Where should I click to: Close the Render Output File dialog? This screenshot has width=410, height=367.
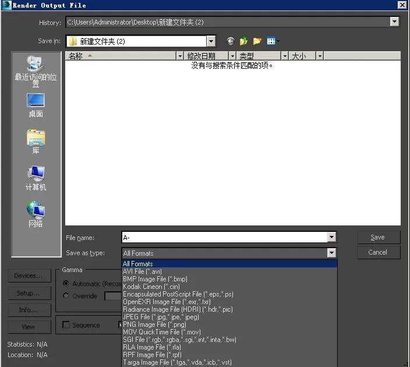point(402,5)
